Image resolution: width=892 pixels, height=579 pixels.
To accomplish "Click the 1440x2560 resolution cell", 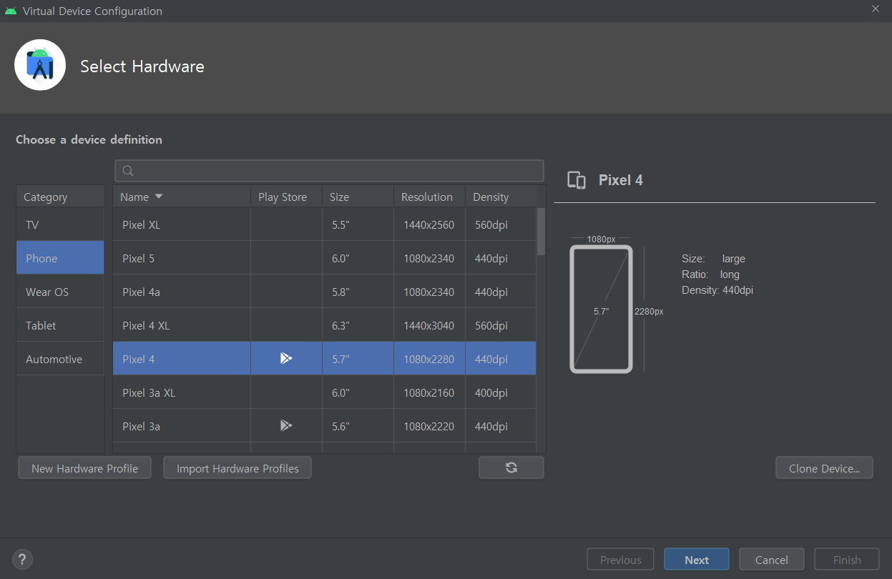I will tap(429, 224).
